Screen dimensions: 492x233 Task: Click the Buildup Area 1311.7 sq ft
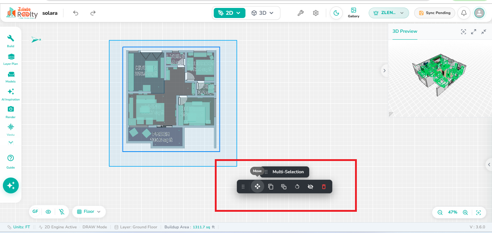pyautogui.click(x=190, y=227)
